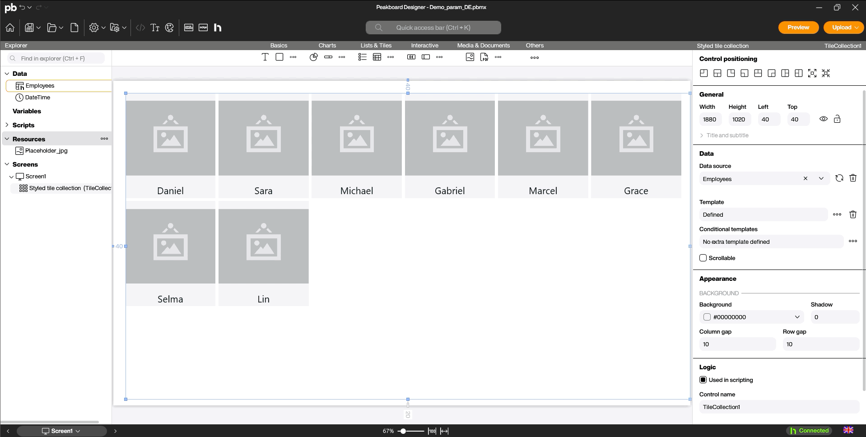The width and height of the screenshot is (866, 437).
Task: Click the Upload button
Action: tap(841, 28)
